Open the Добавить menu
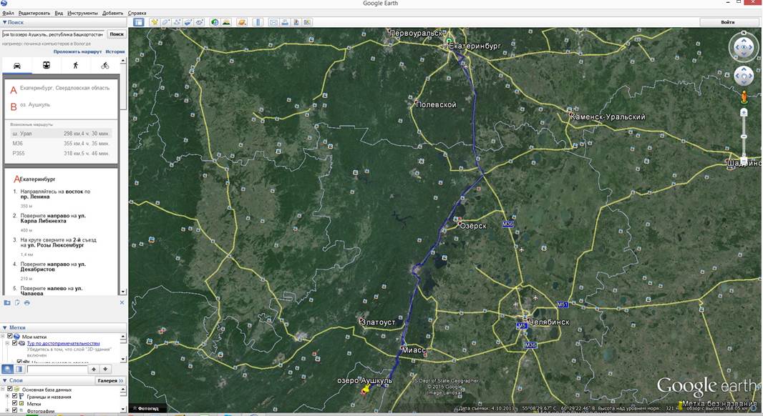Viewport: 763px width, 416px height. click(x=113, y=13)
